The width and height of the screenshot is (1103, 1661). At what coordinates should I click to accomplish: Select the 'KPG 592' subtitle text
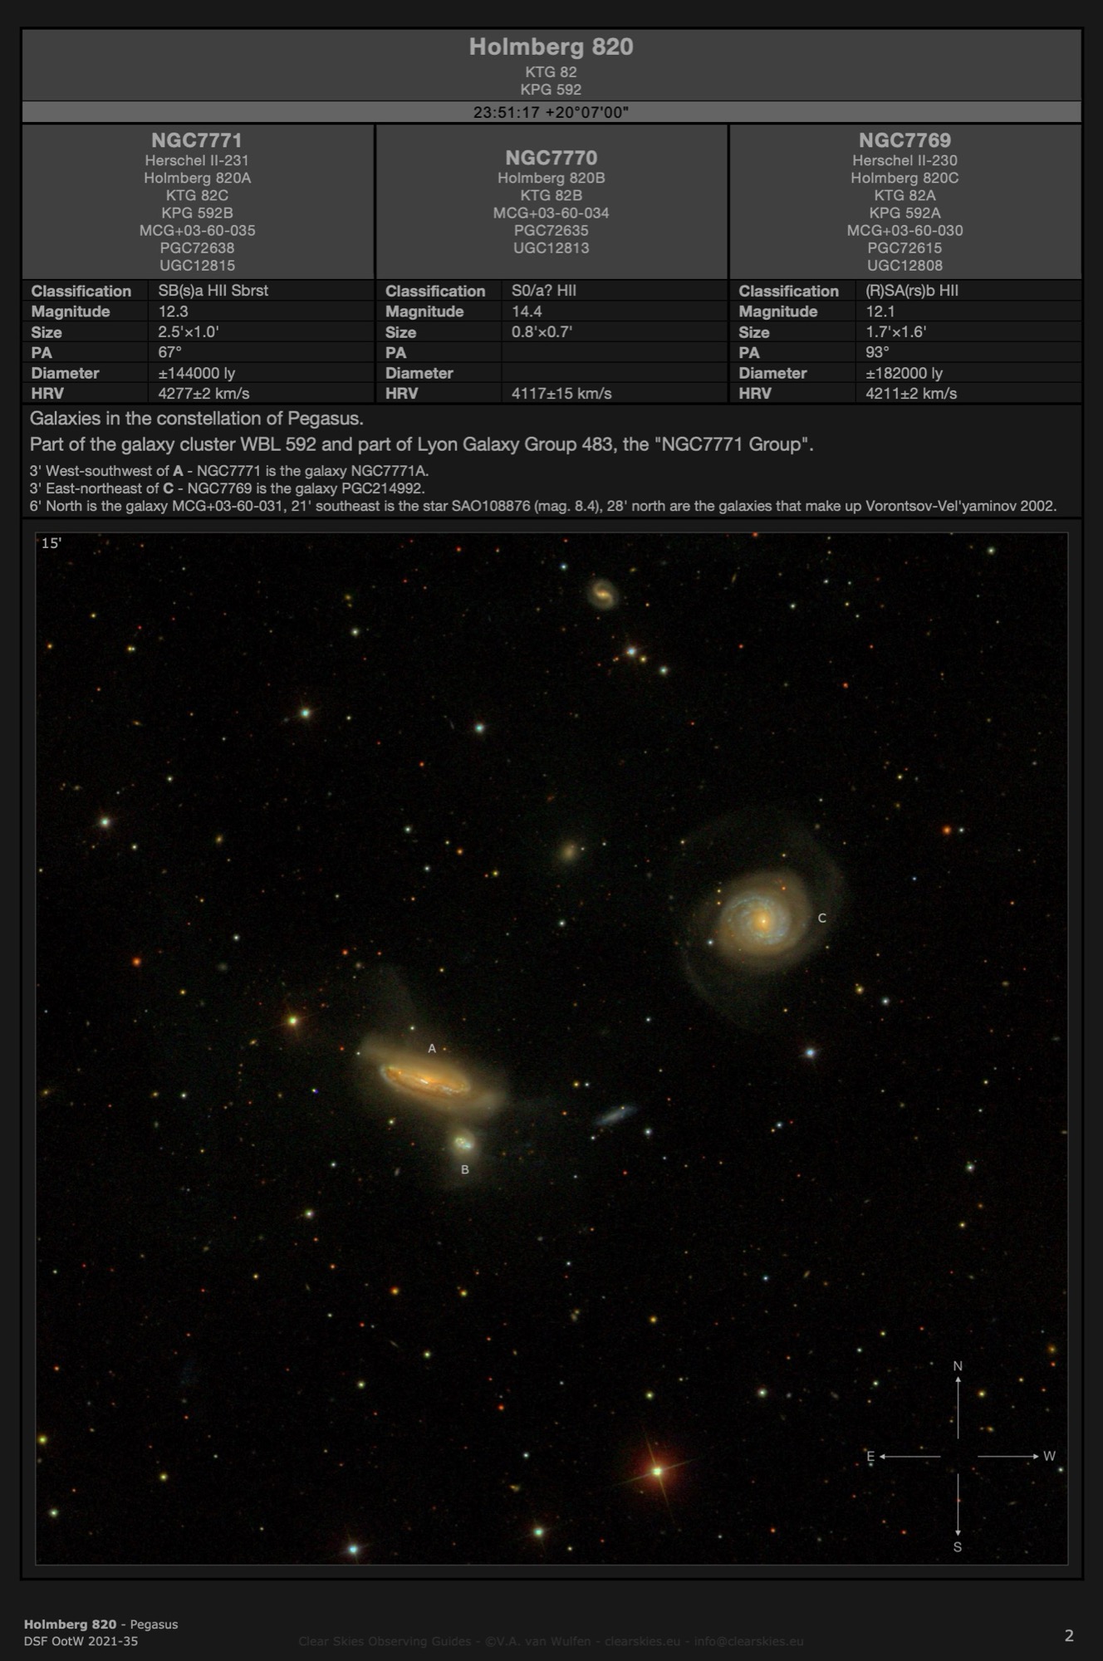[x=551, y=89]
